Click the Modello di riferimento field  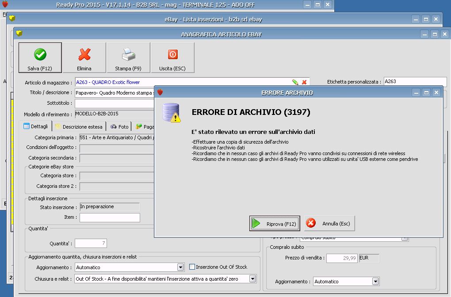[x=115, y=114]
